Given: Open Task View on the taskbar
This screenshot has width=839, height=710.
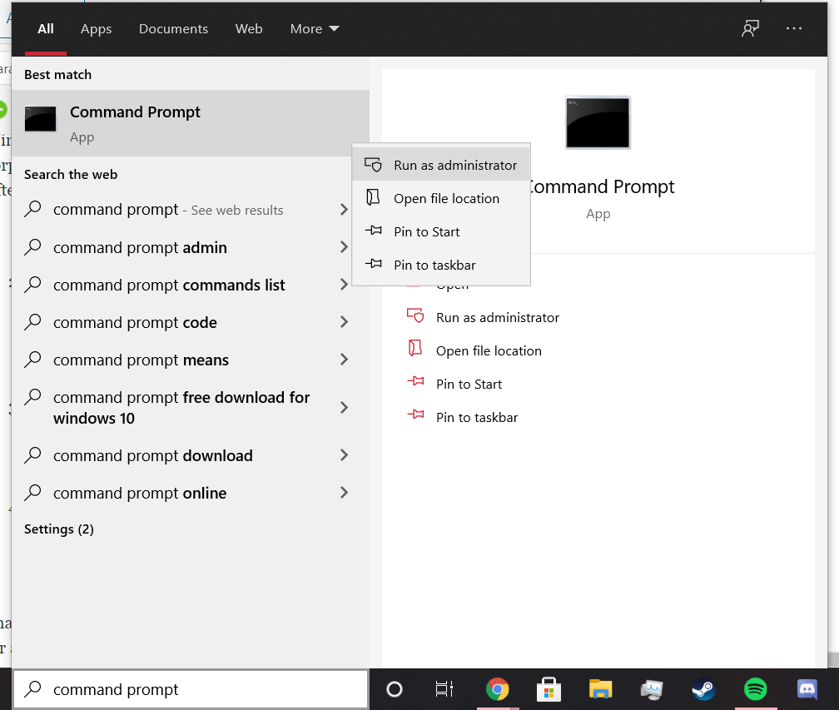Looking at the screenshot, I should coord(444,689).
